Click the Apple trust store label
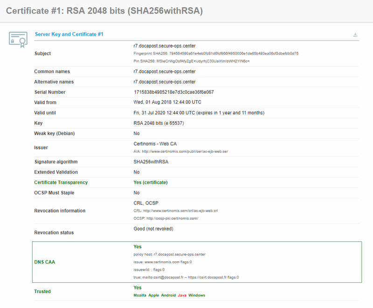373x308 pixels. [154, 295]
